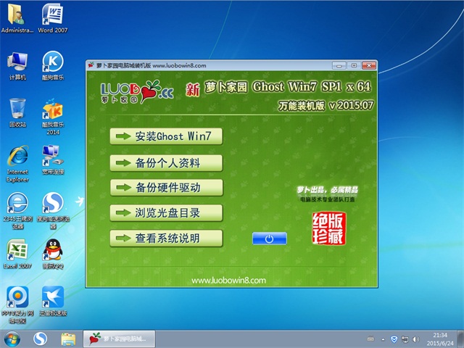Open the Windows Start menu orb

12,339
